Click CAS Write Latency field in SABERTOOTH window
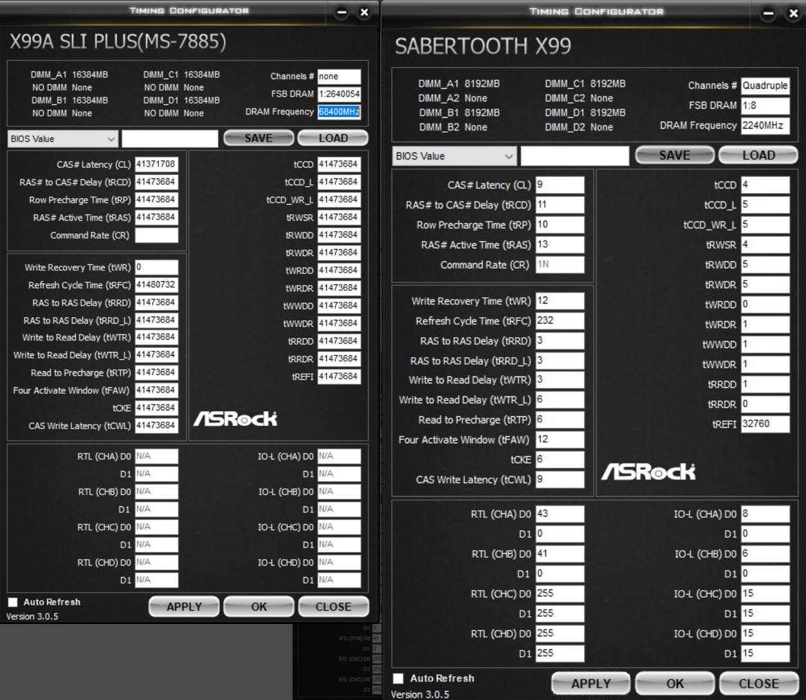 tap(560, 479)
